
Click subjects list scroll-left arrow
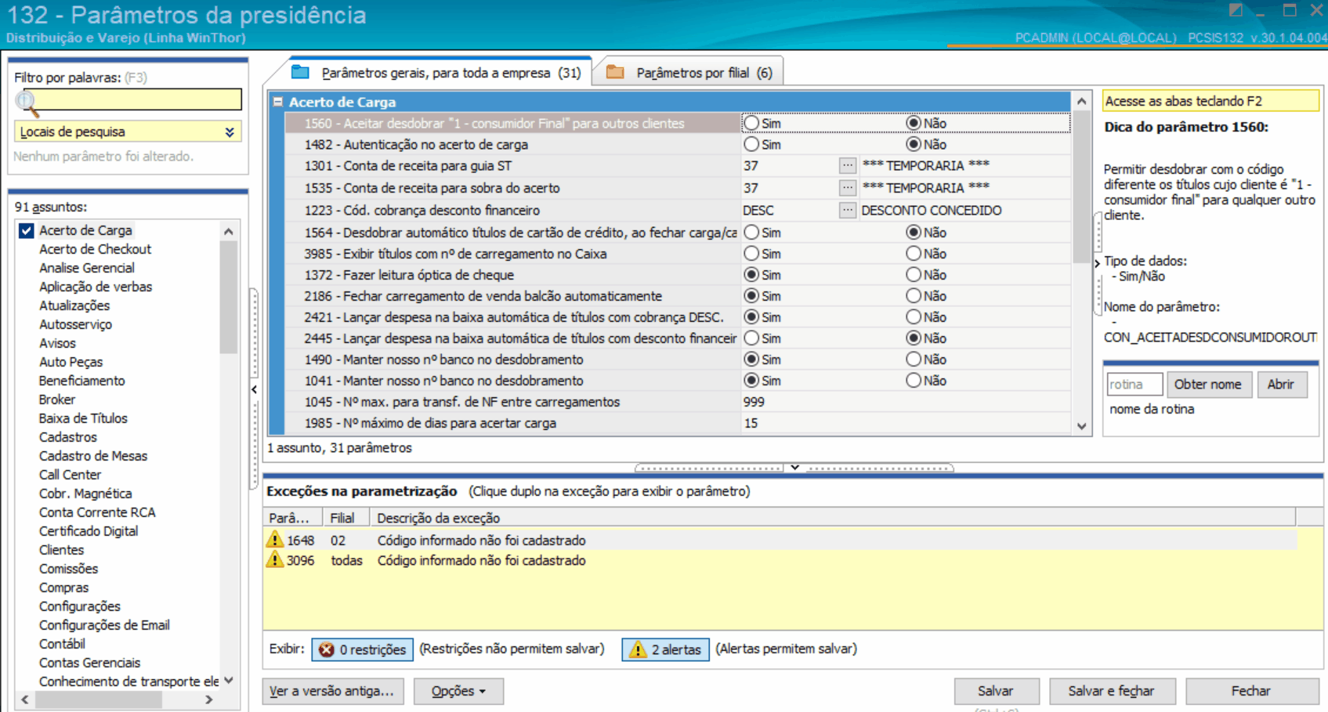(x=25, y=699)
